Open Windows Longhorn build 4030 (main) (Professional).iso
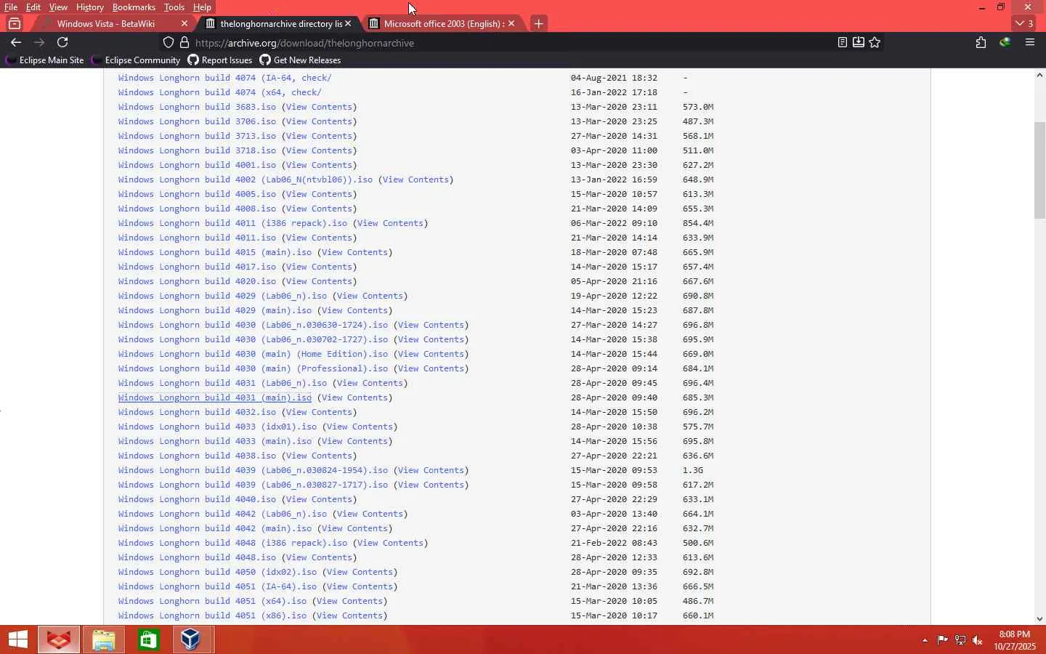This screenshot has height=654, width=1046. (x=254, y=368)
